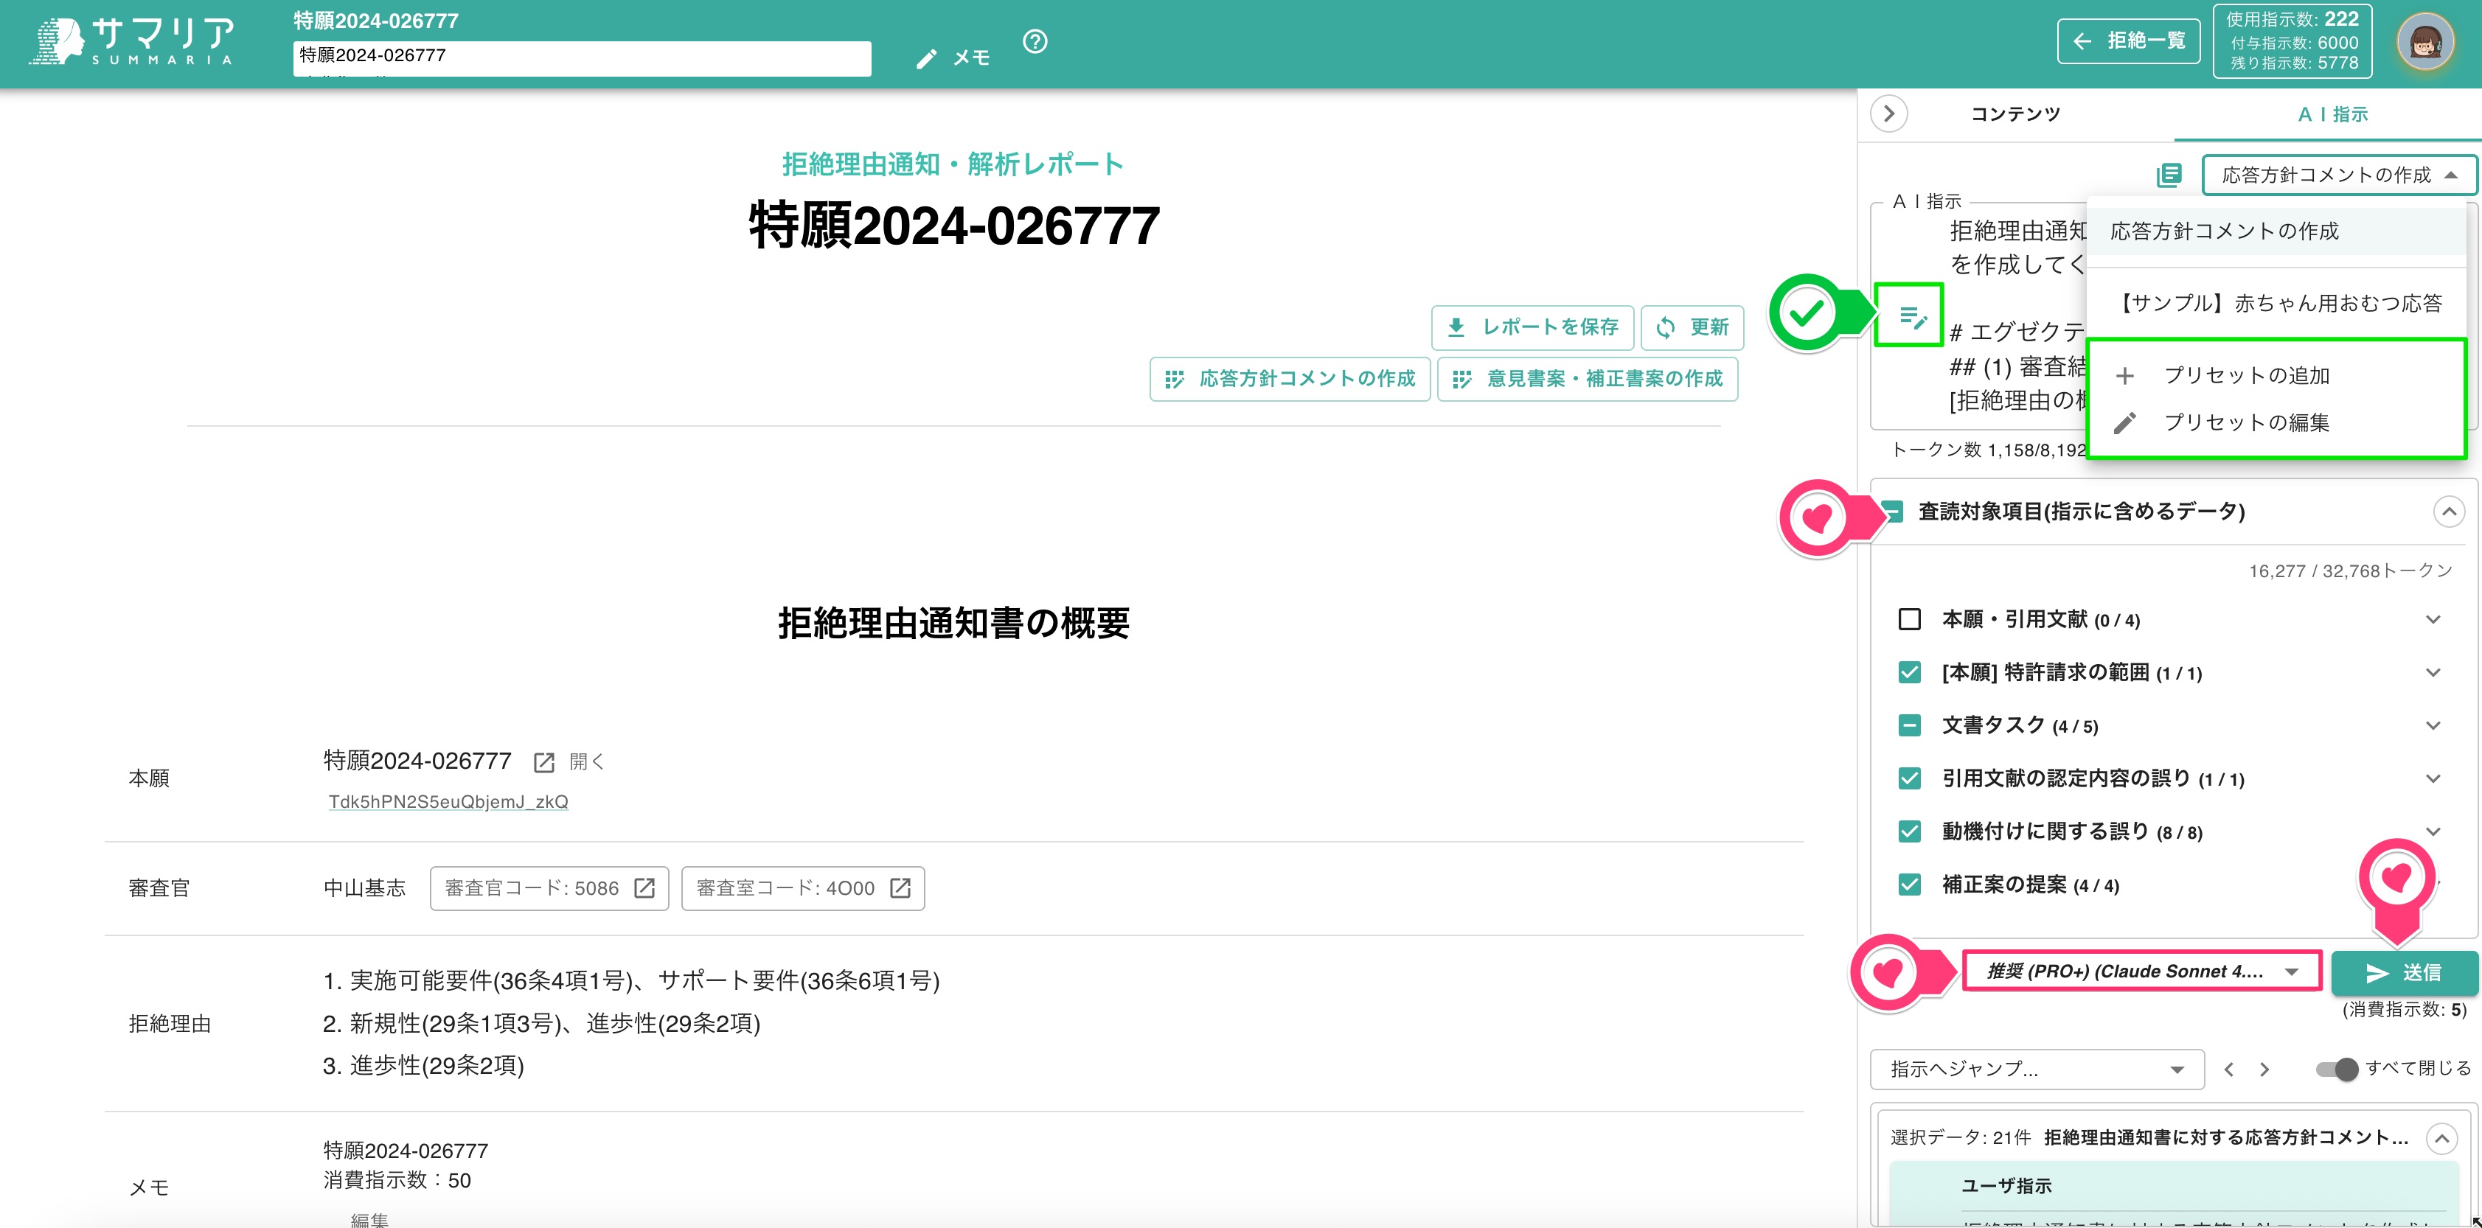Choose プリセットの追加 menu entry
Screen dimensions: 2482x1228
pyautogui.click(x=2276, y=376)
